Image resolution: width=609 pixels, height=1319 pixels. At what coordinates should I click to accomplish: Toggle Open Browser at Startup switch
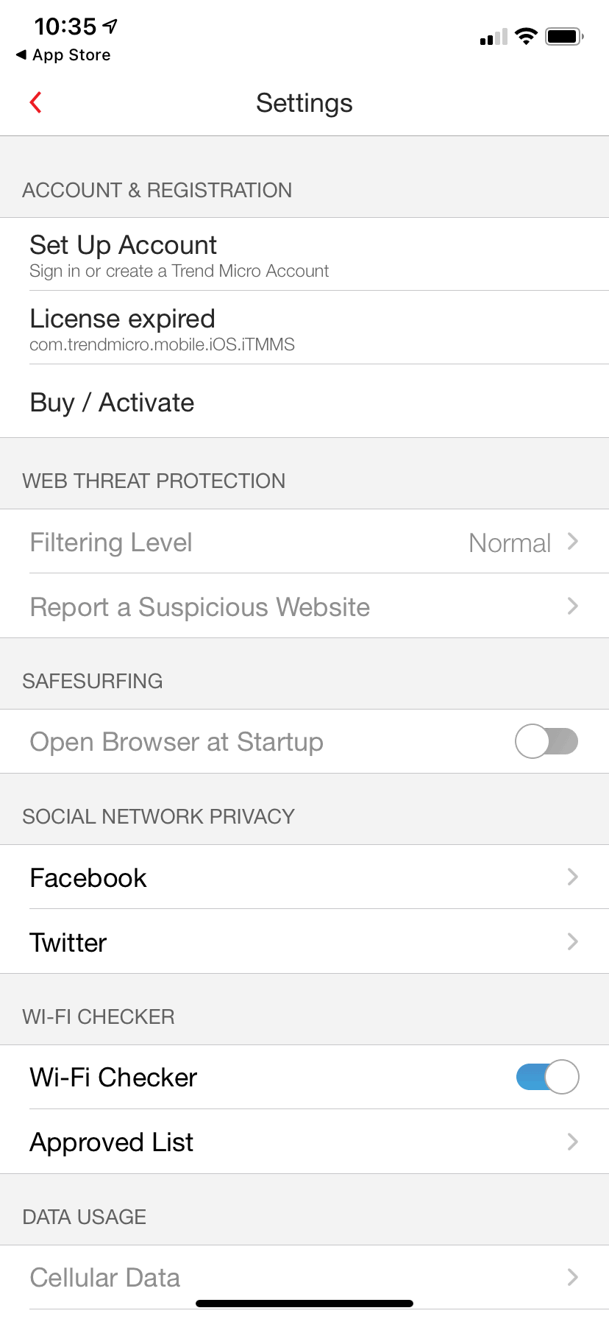(x=546, y=741)
